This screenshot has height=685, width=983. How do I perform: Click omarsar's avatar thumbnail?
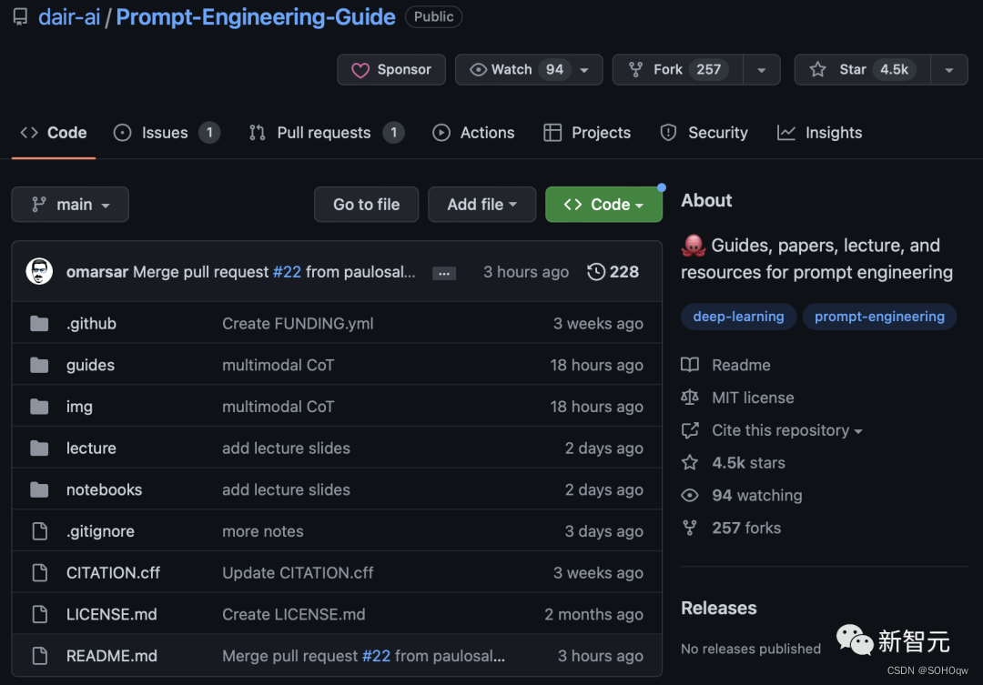click(38, 271)
